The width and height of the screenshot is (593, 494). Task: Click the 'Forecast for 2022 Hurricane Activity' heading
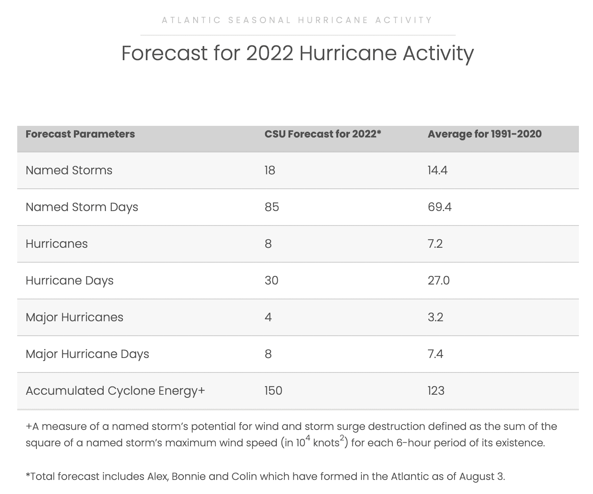298,53
